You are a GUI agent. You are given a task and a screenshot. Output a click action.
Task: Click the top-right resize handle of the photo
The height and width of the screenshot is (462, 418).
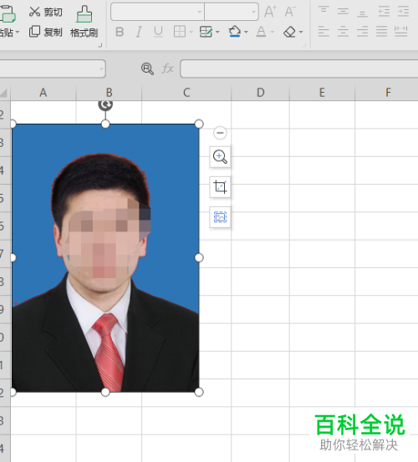[x=199, y=124]
